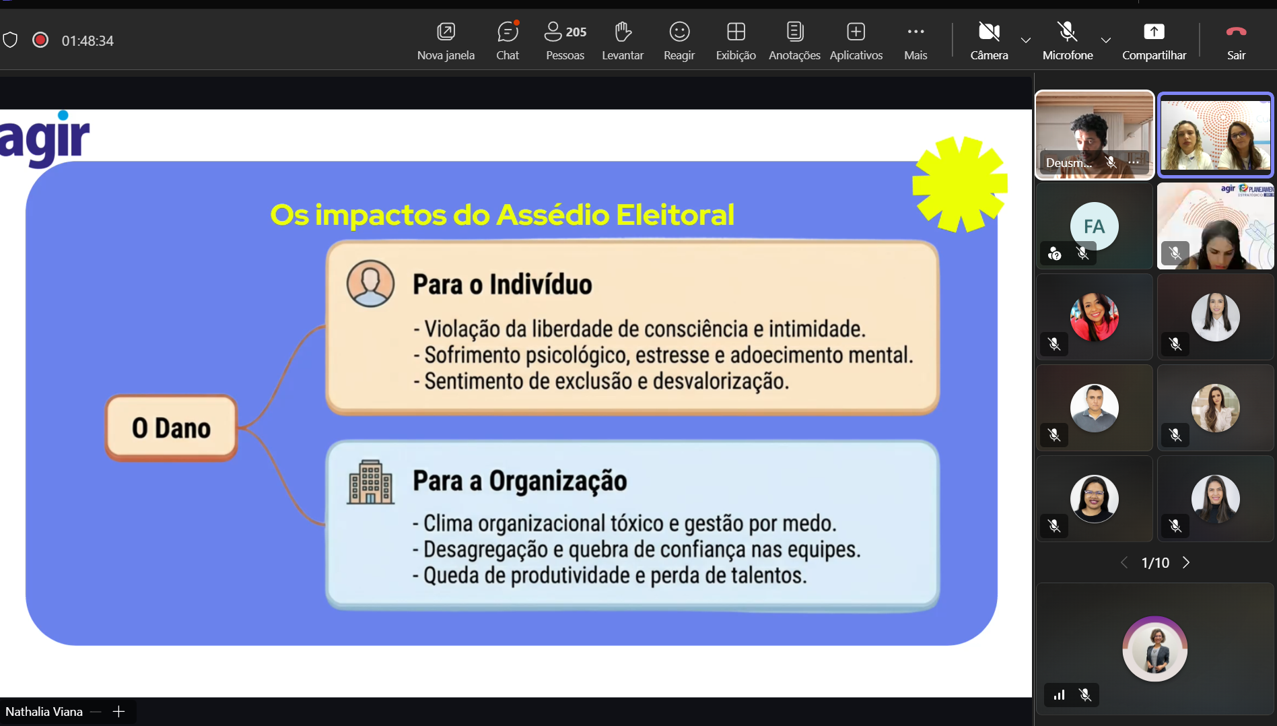
Task: Click Sair to leave the meeting
Action: 1235,40
